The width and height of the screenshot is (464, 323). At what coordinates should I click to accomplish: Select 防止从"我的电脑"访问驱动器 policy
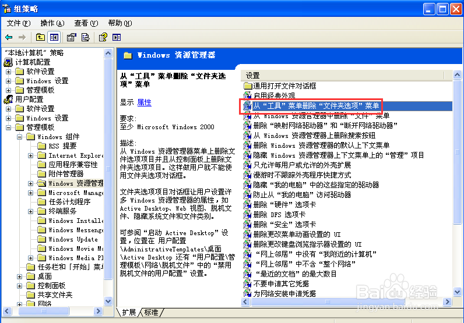302,195
